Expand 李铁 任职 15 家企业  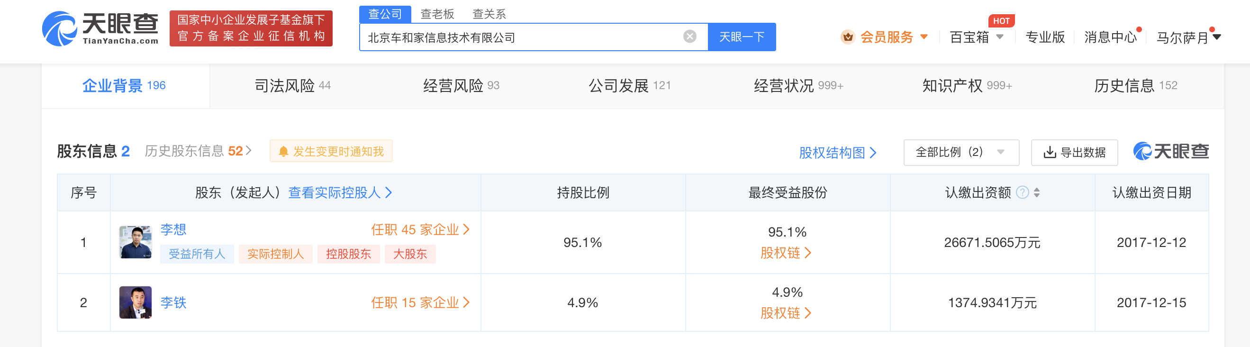click(x=420, y=303)
